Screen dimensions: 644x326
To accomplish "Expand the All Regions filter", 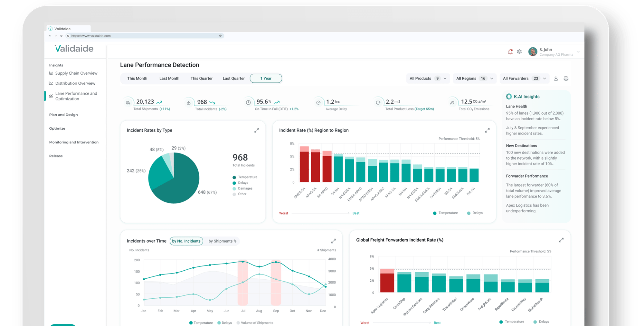I will tap(475, 78).
